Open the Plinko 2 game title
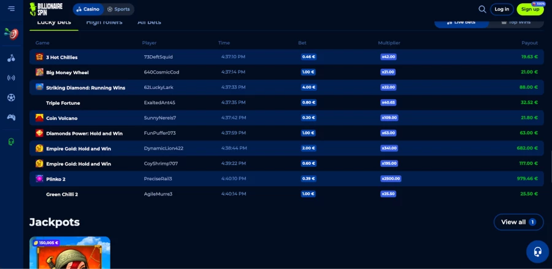 pos(56,180)
